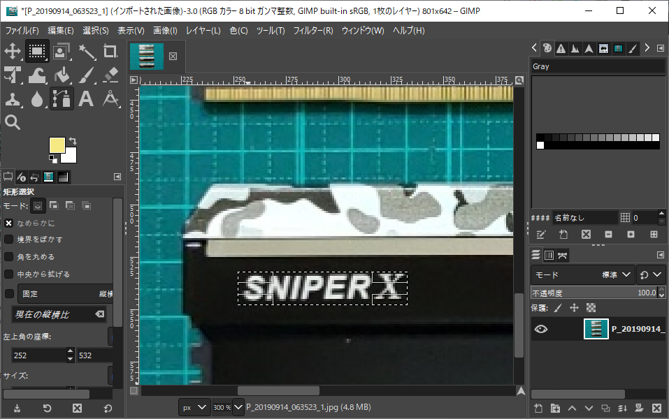Toggle the なめらかに checkbox
Screen dimensions: 669x419
coord(8,223)
